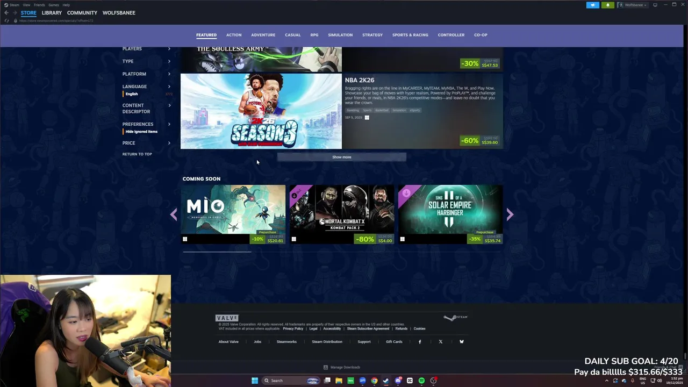Open the WOLFSBANEE profile tab
The image size is (688, 387).
pos(119,13)
